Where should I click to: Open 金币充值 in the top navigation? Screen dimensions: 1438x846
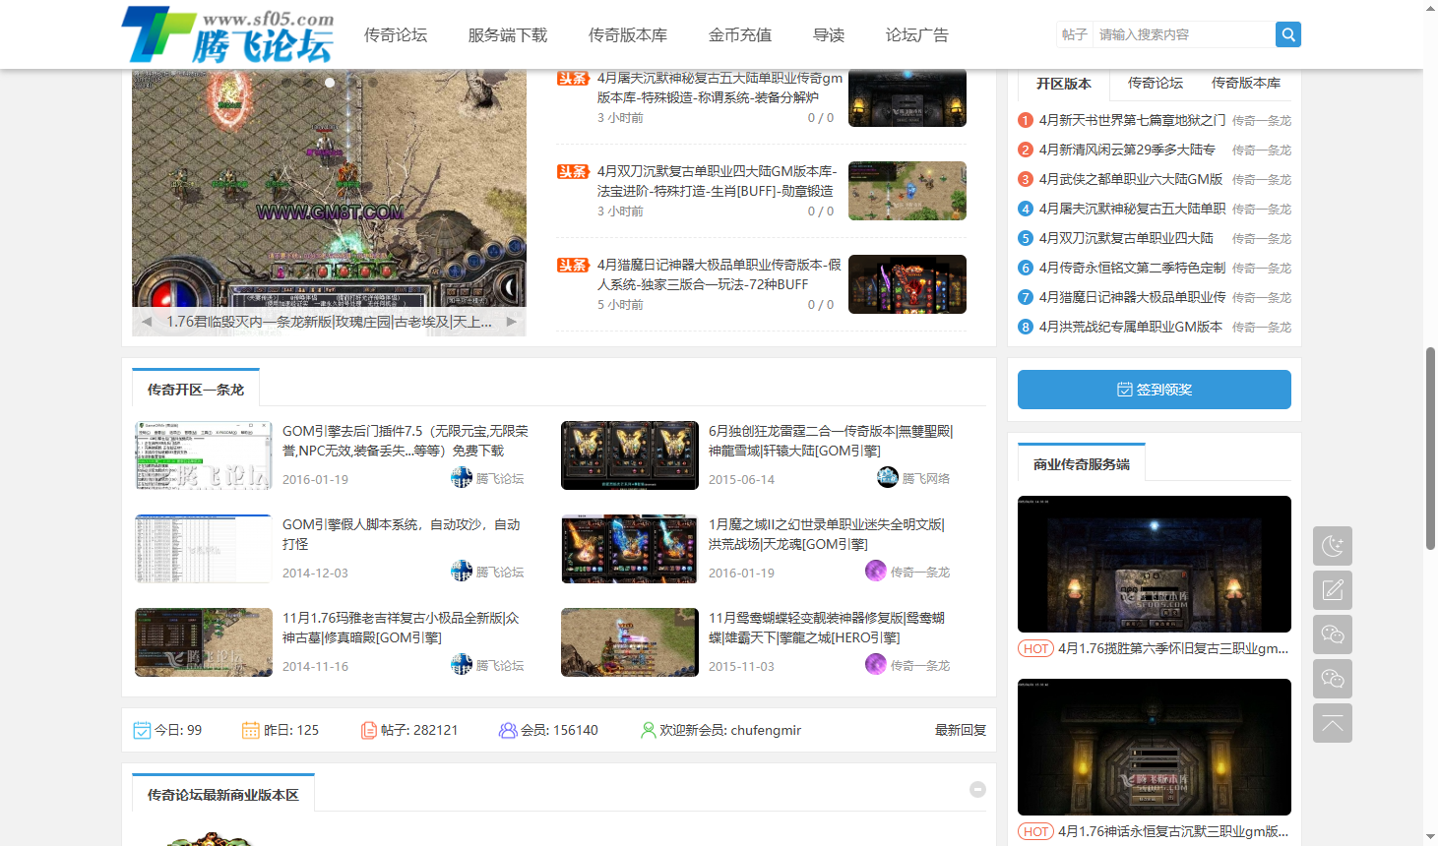(x=740, y=35)
